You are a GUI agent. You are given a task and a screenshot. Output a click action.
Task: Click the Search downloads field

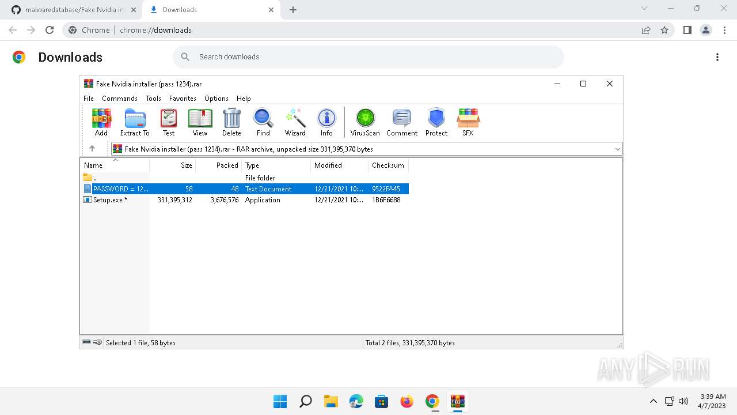(368, 57)
